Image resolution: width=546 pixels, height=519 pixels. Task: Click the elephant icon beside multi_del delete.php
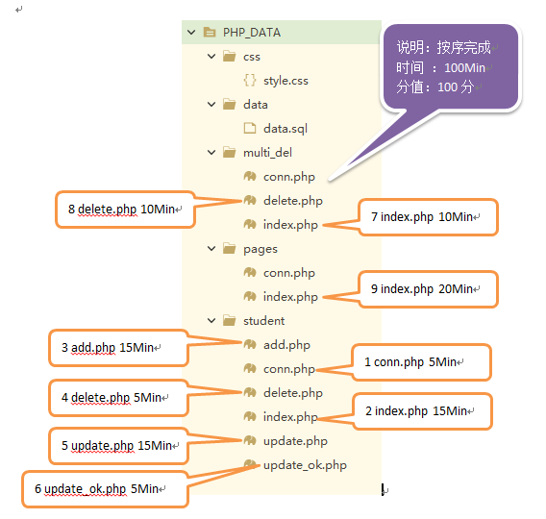[250, 200]
